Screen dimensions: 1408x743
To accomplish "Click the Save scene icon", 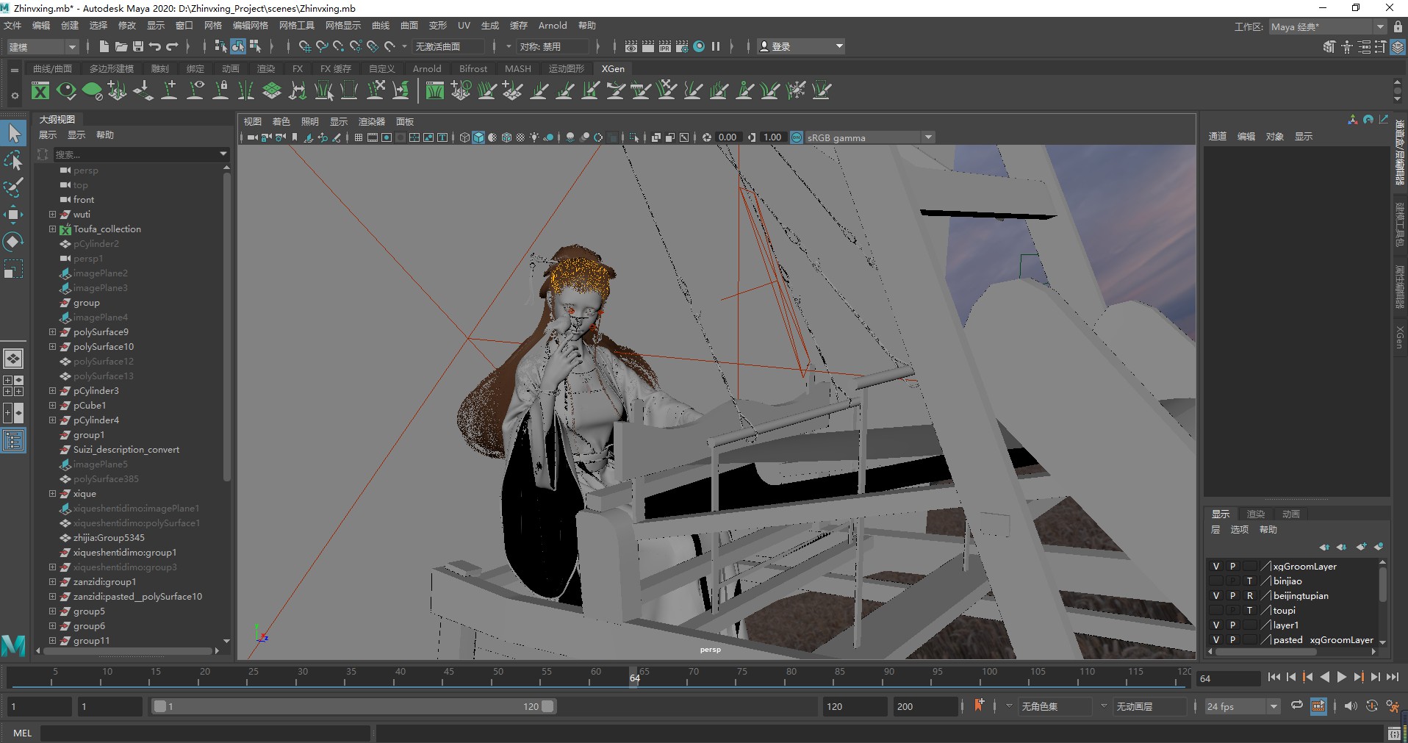I will click(x=137, y=46).
